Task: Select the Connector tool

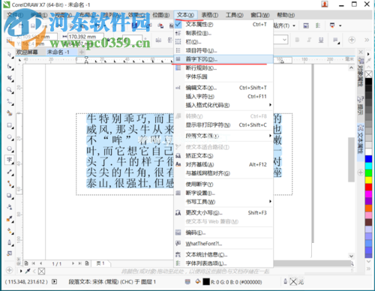Action: 10,184
